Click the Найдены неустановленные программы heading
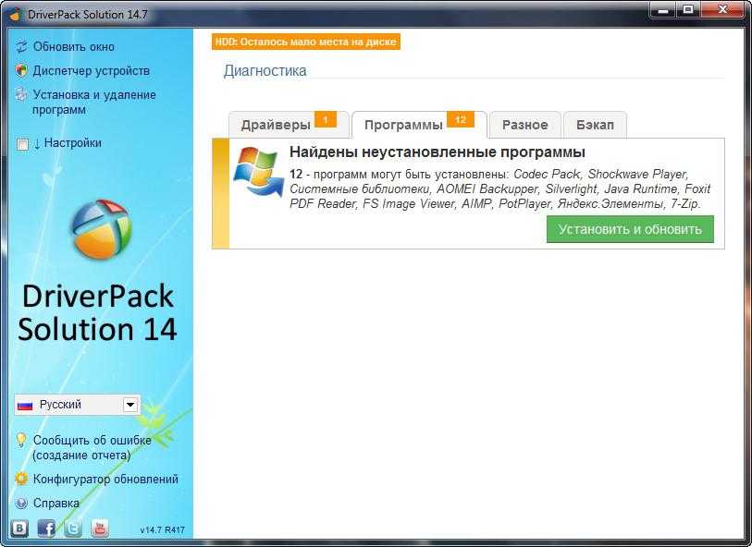Screen dimensions: 752x547 tap(438, 152)
